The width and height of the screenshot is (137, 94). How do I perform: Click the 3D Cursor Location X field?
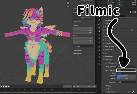click(83, 28)
